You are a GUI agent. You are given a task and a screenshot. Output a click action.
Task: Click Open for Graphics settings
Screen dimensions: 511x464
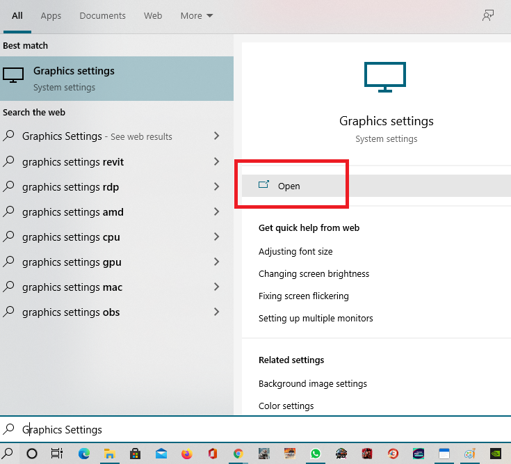(376, 186)
